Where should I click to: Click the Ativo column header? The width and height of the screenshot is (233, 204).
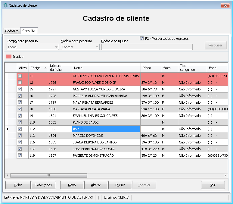(x=23, y=68)
